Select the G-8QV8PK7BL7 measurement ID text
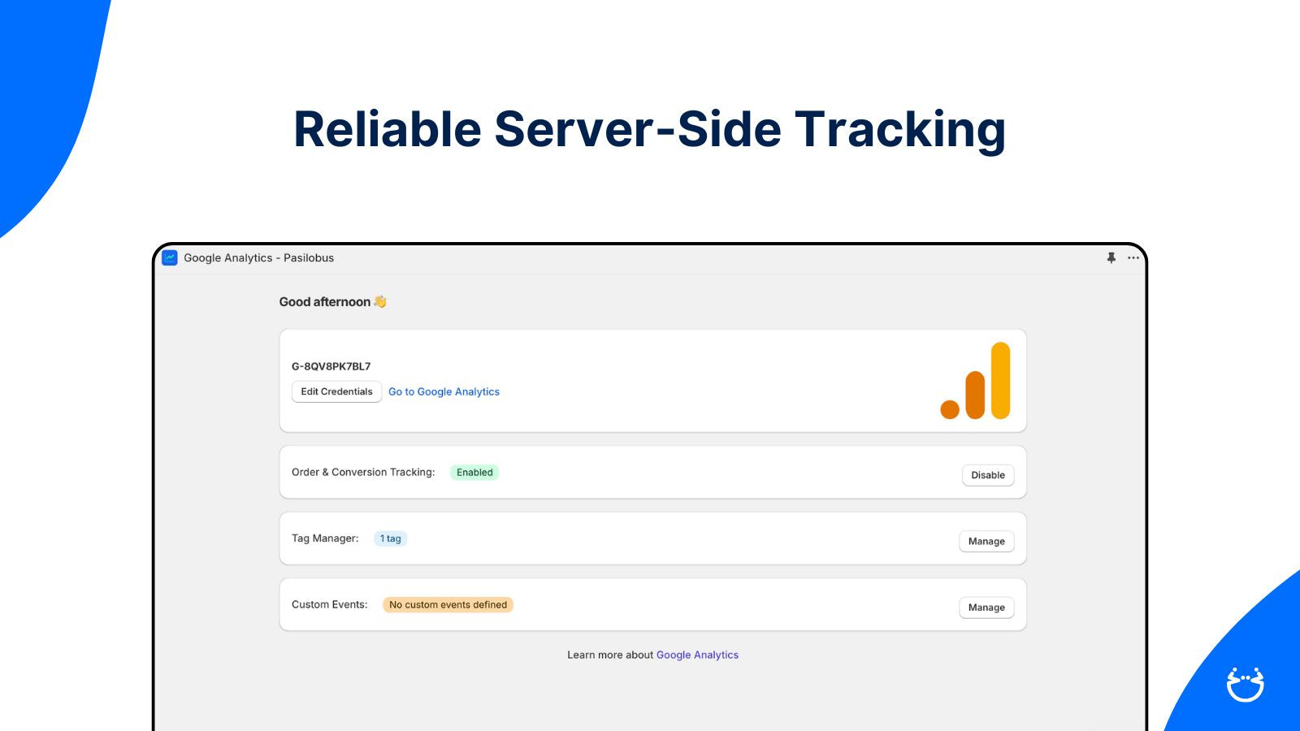1300x731 pixels. tap(331, 366)
